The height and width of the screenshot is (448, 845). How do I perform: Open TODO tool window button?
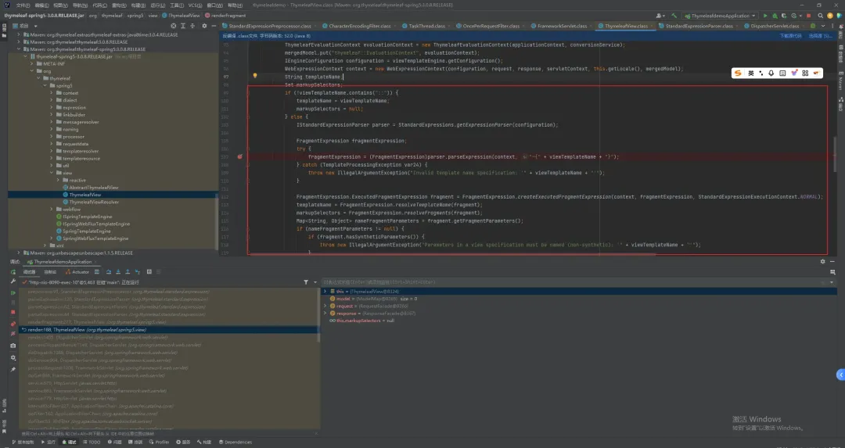point(92,442)
